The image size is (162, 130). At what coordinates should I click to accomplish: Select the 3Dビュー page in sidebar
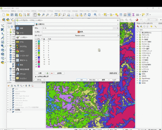tap(23, 51)
